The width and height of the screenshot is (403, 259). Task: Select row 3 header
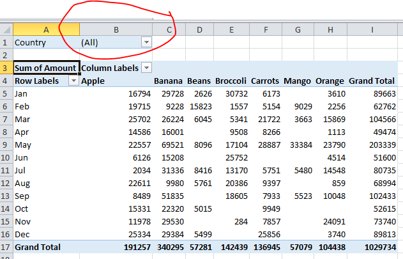[x=6, y=68]
